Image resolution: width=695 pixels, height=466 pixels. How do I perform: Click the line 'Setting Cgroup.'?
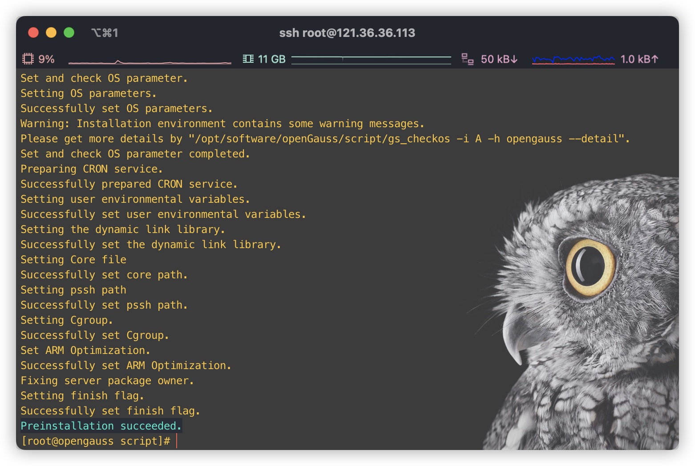(67, 320)
